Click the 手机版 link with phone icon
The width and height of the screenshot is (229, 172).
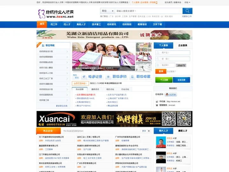click(153, 2)
